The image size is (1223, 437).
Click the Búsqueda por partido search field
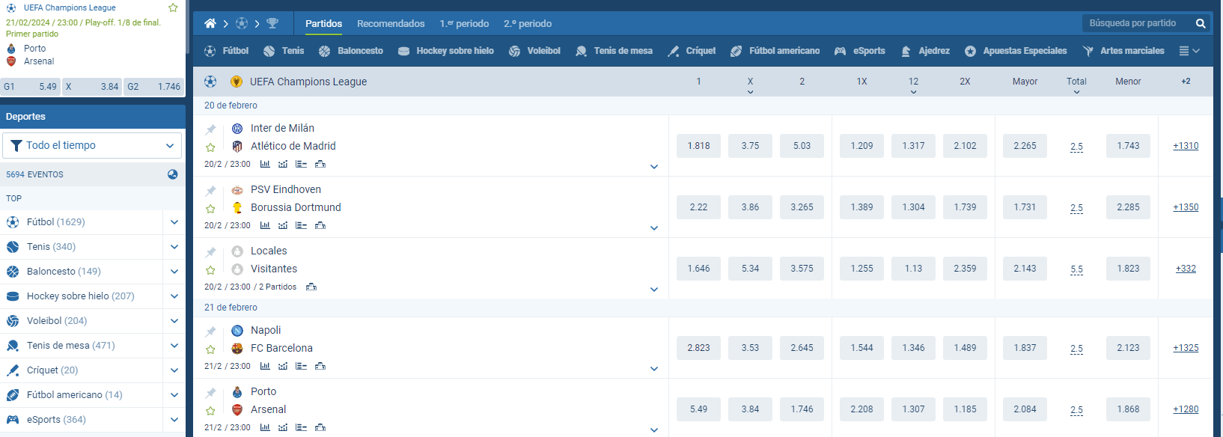[1138, 24]
